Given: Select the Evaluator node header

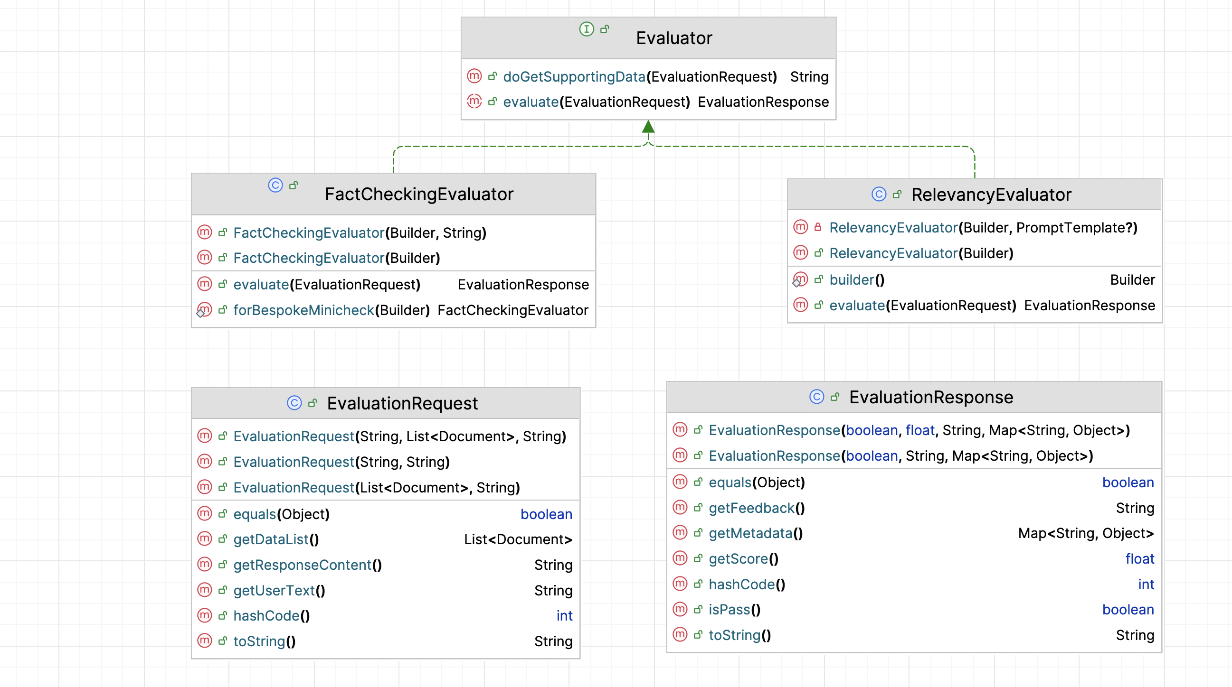Looking at the screenshot, I should pos(673,38).
